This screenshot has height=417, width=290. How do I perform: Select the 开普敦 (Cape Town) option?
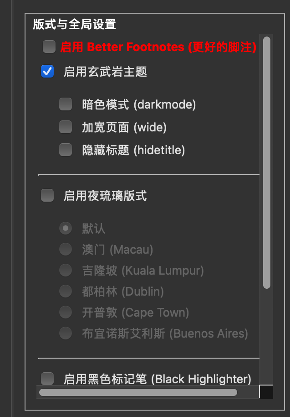click(65, 312)
